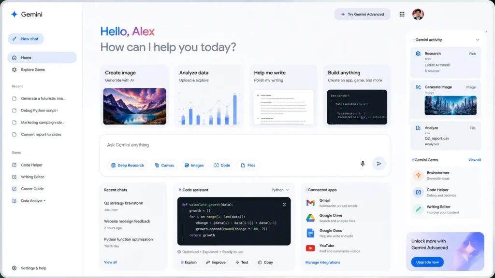
Task: Select Deep Research chip
Action: (128, 166)
